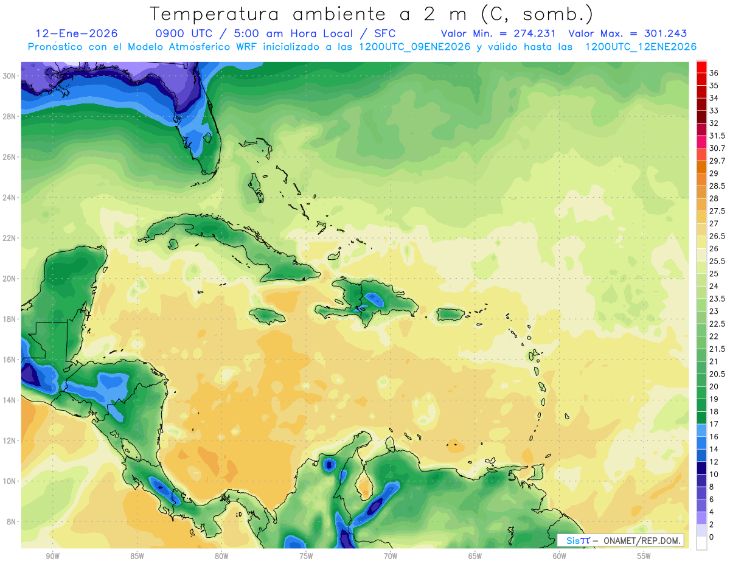Viewport: 730px width, 564px height.
Task: Click the legend value '23.5'
Action: pyautogui.click(x=717, y=299)
